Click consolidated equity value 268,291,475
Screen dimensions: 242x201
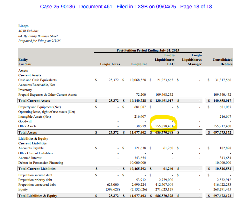pyautogui.click(x=222, y=190)
